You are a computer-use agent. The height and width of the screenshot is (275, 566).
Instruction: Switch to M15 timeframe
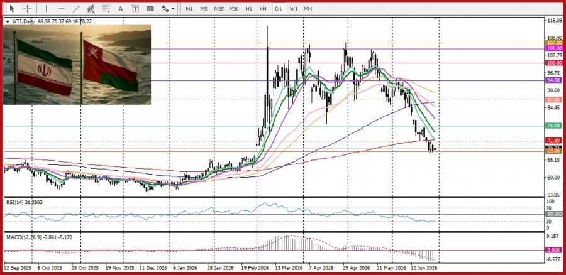[219, 9]
